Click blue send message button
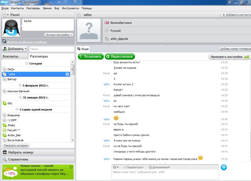 click(x=224, y=167)
